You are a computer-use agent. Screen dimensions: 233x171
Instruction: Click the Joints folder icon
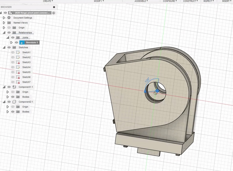pyautogui.click(x=18, y=38)
